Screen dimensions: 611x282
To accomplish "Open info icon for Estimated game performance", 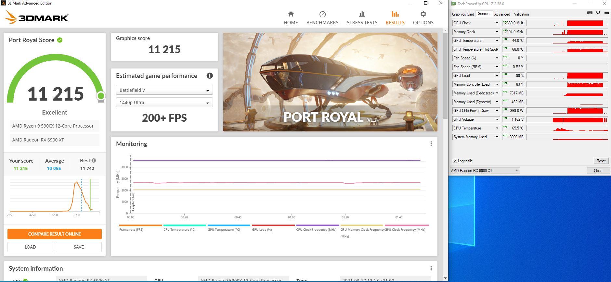I will click(x=210, y=76).
